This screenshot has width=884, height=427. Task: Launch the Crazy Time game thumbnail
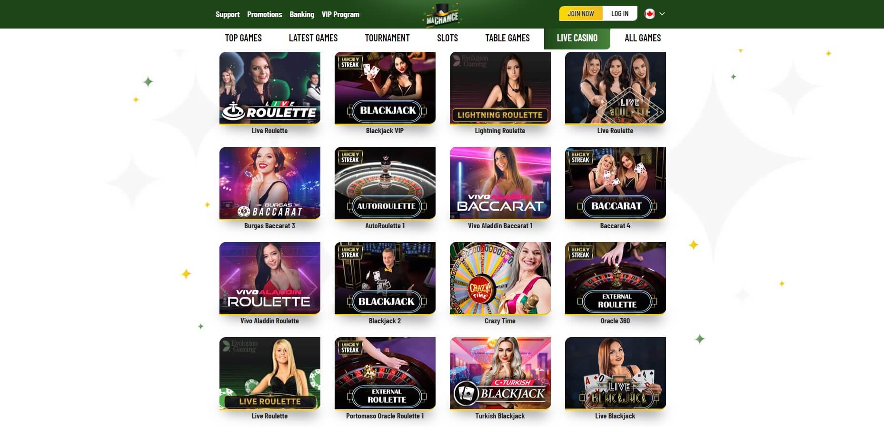(x=500, y=278)
